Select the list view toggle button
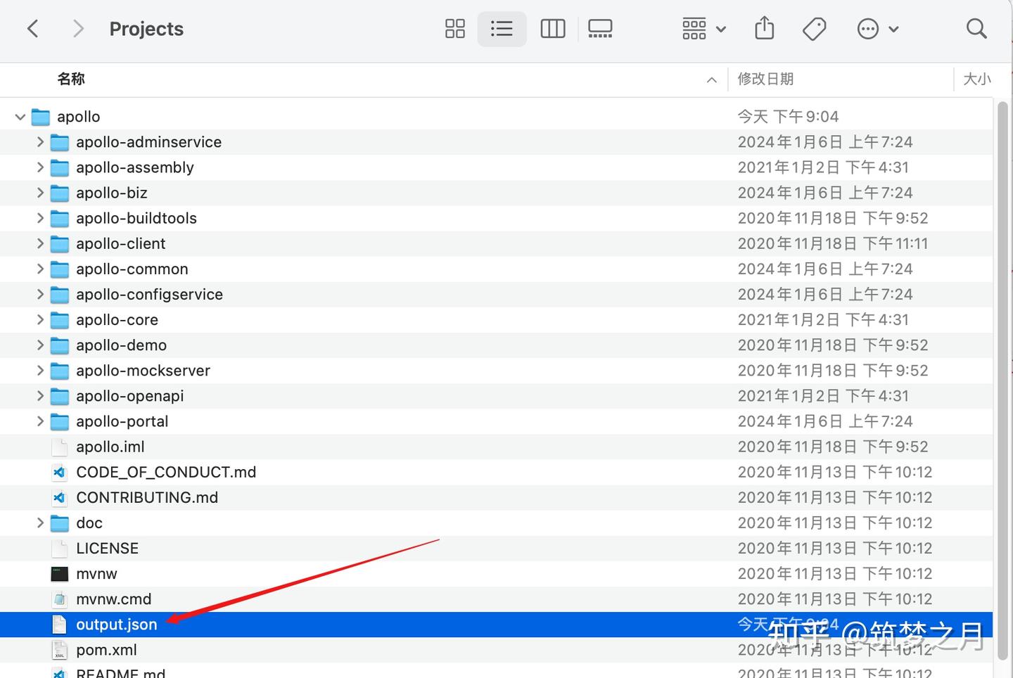This screenshot has height=678, width=1013. [502, 29]
